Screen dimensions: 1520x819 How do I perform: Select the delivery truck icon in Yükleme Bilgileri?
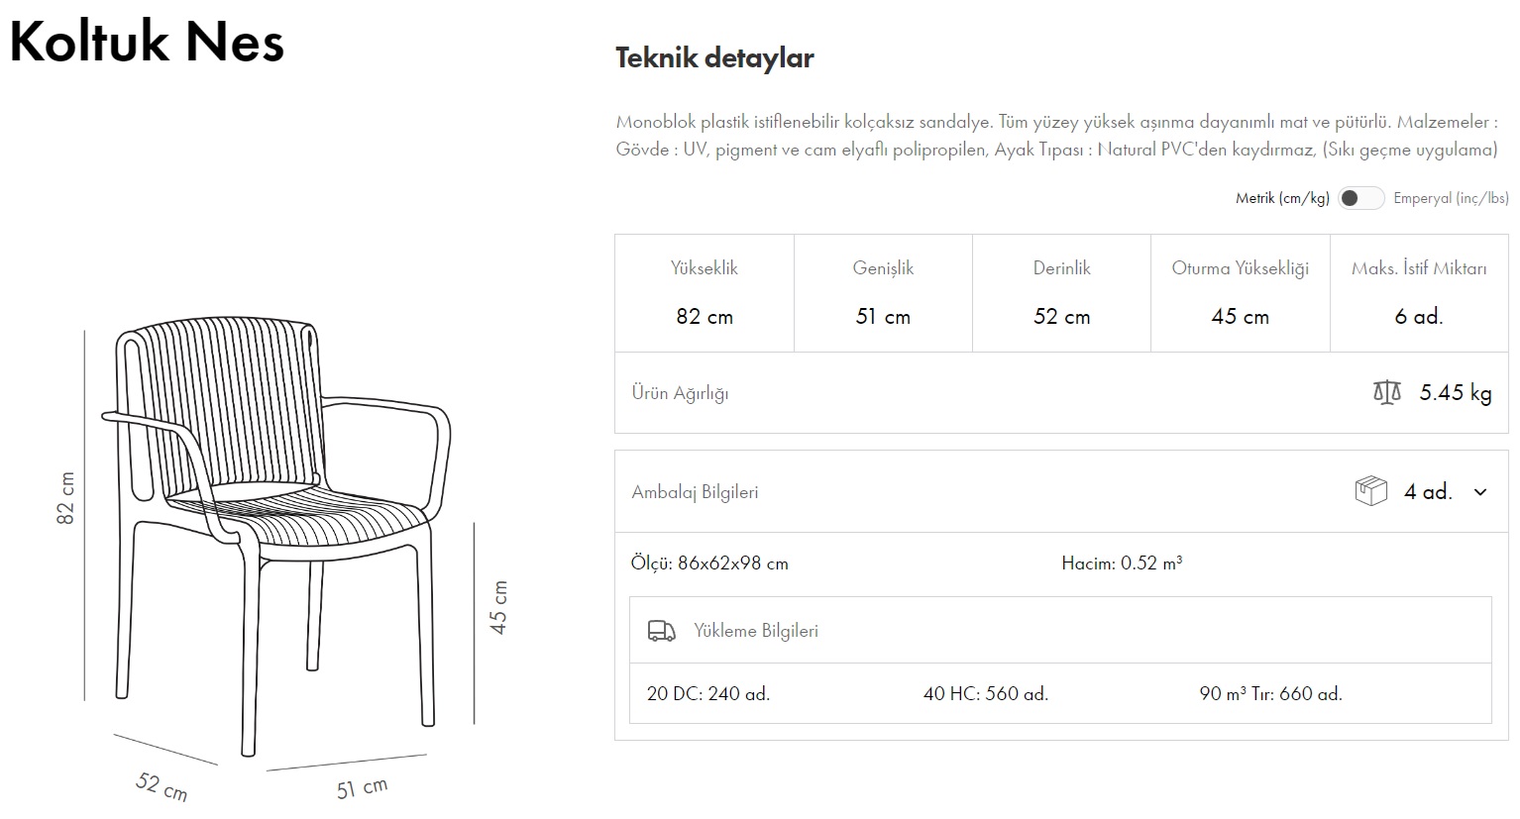pos(662,630)
